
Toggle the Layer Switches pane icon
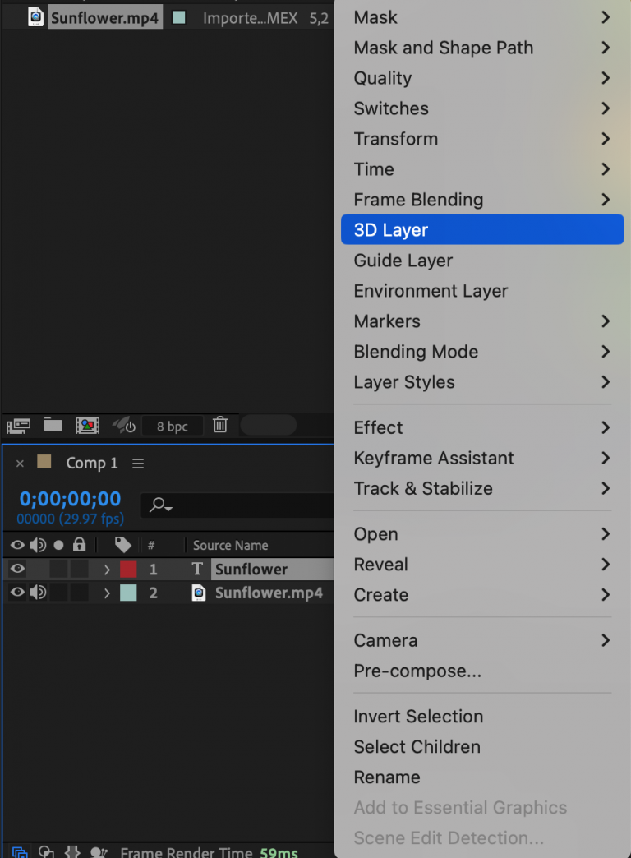[x=21, y=852]
